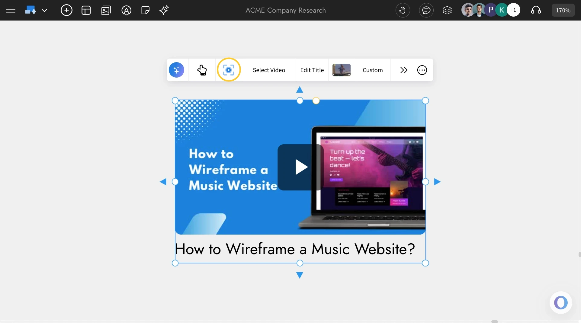Expand hidden toolbar options with double chevron
Screen dimensions: 581x323
404,70
